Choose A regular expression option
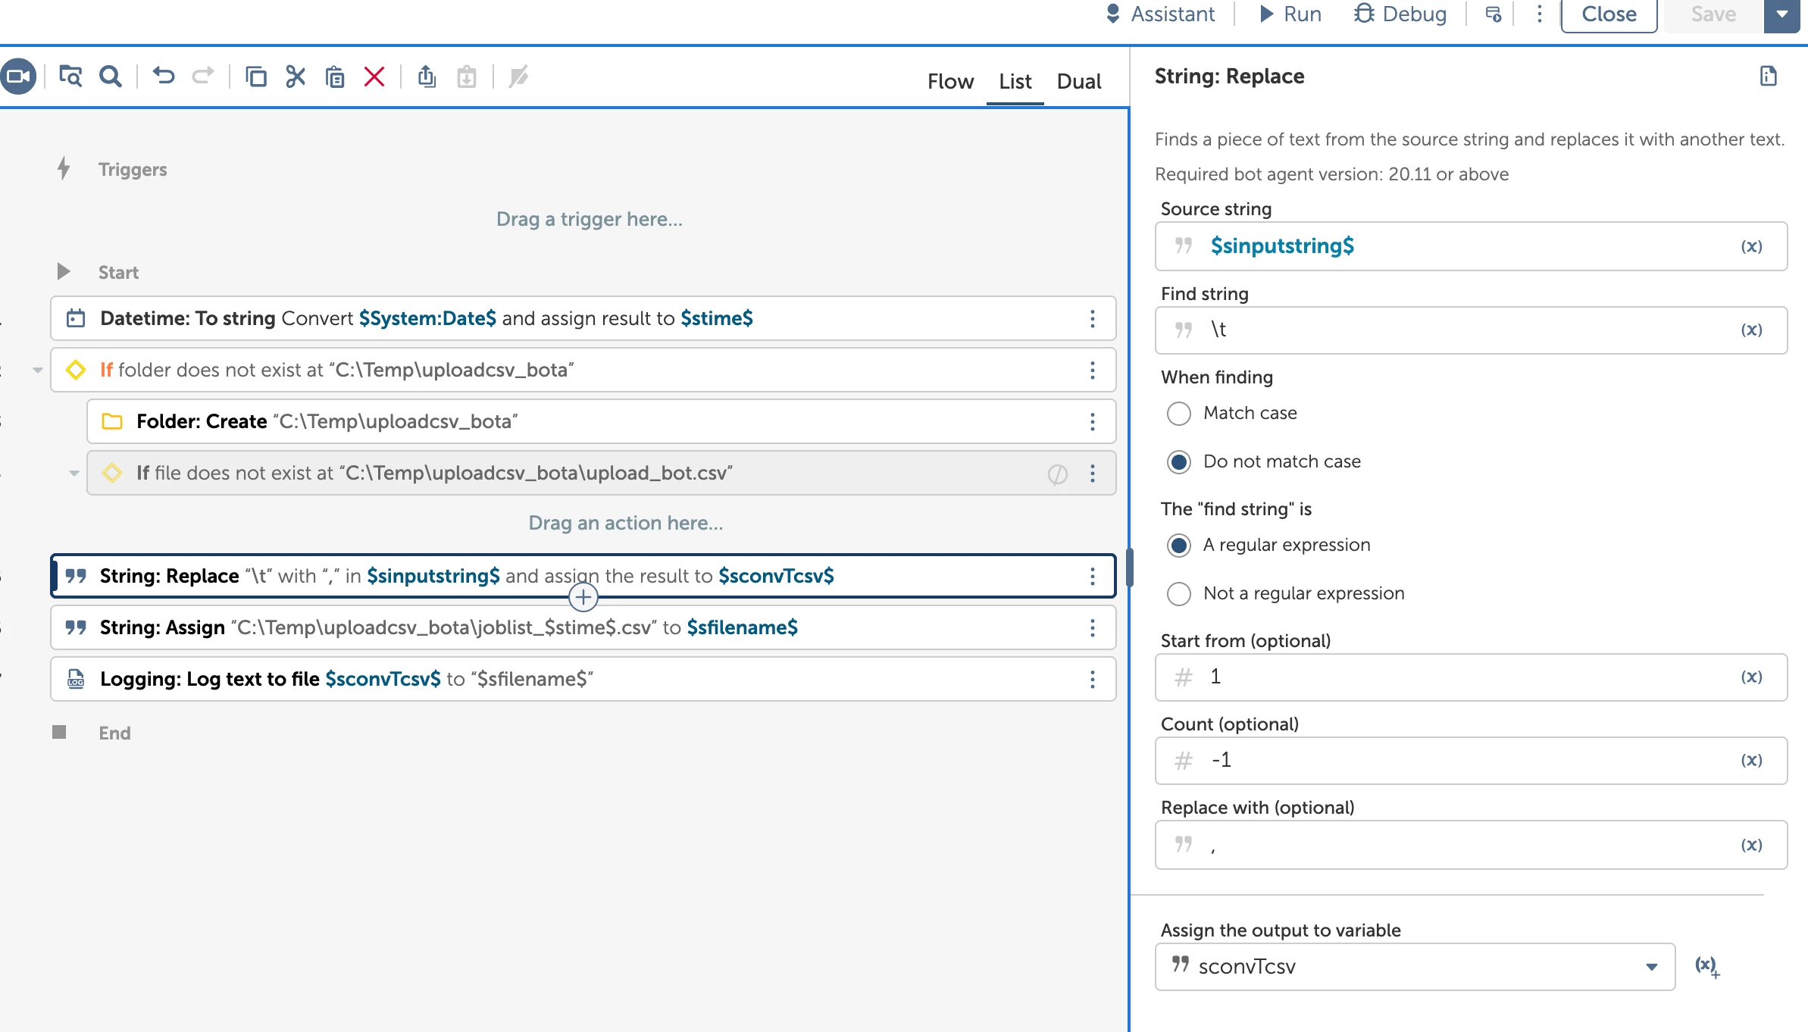Screen dimensions: 1808x1032 click(x=1178, y=546)
